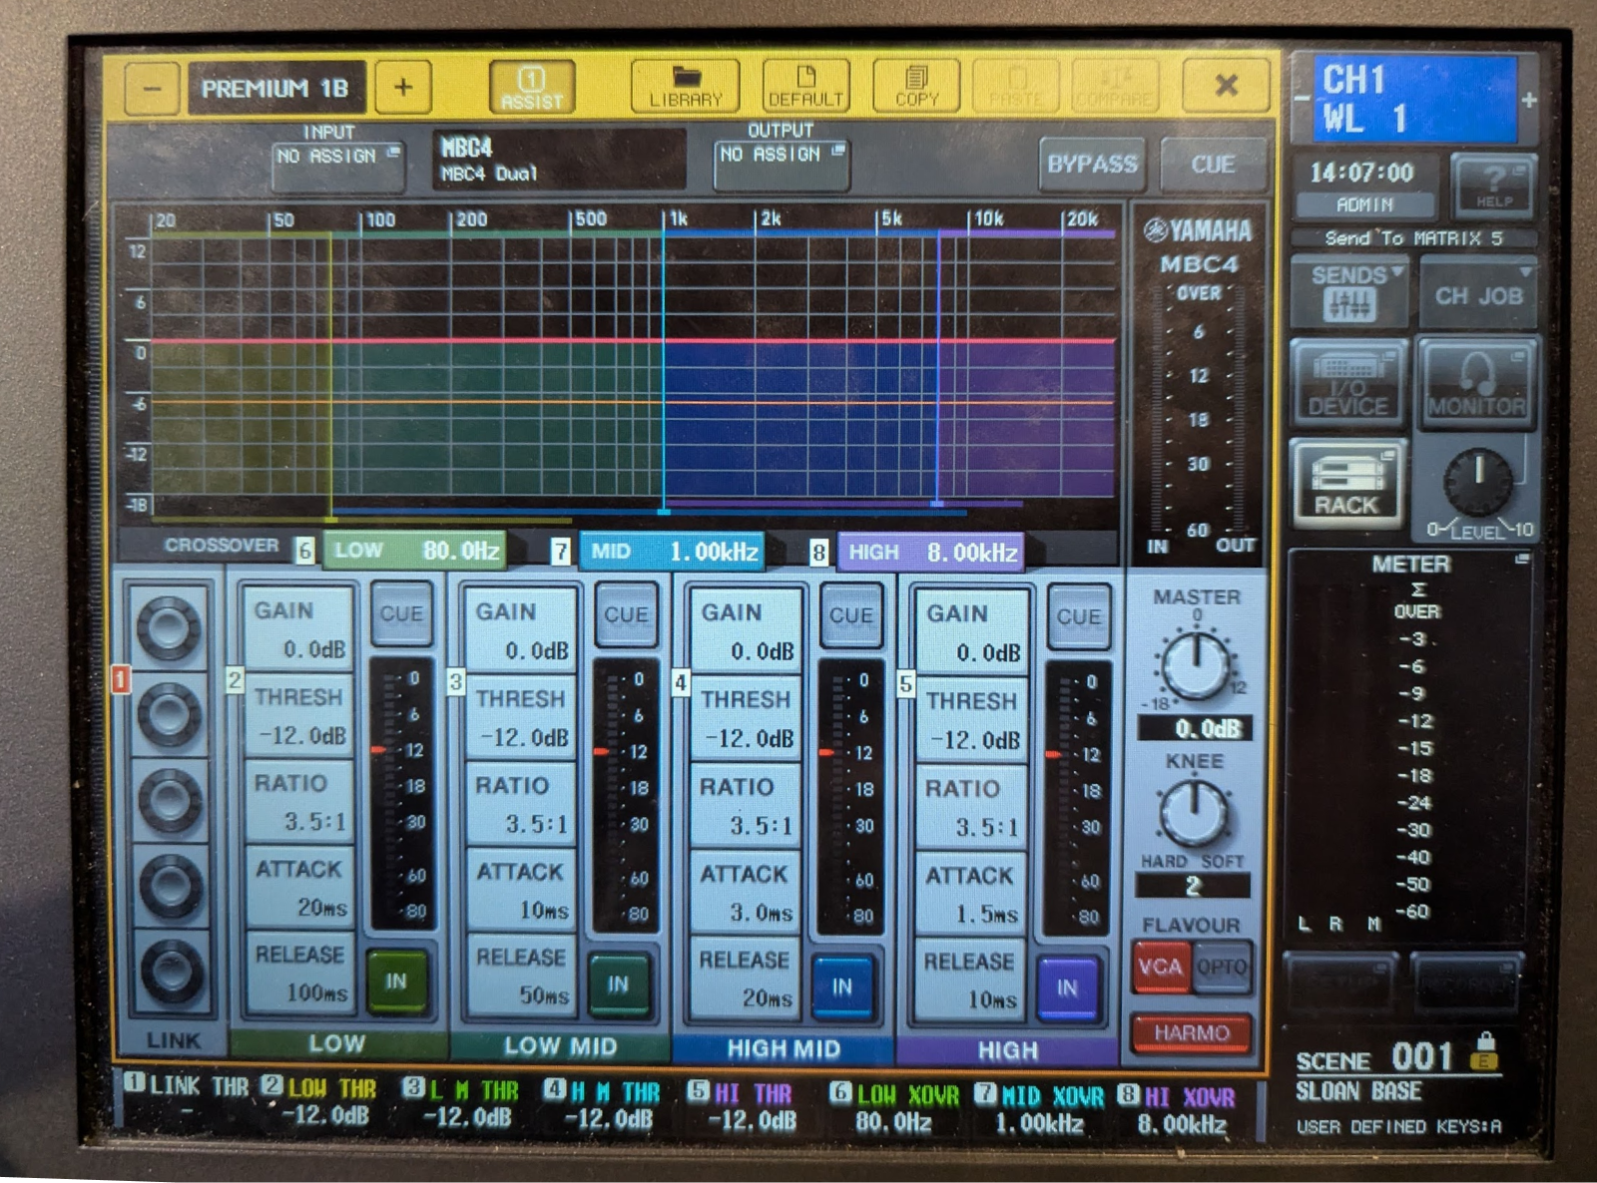Toggle the High band IN button
The image size is (1597, 1183).
coord(1068,988)
